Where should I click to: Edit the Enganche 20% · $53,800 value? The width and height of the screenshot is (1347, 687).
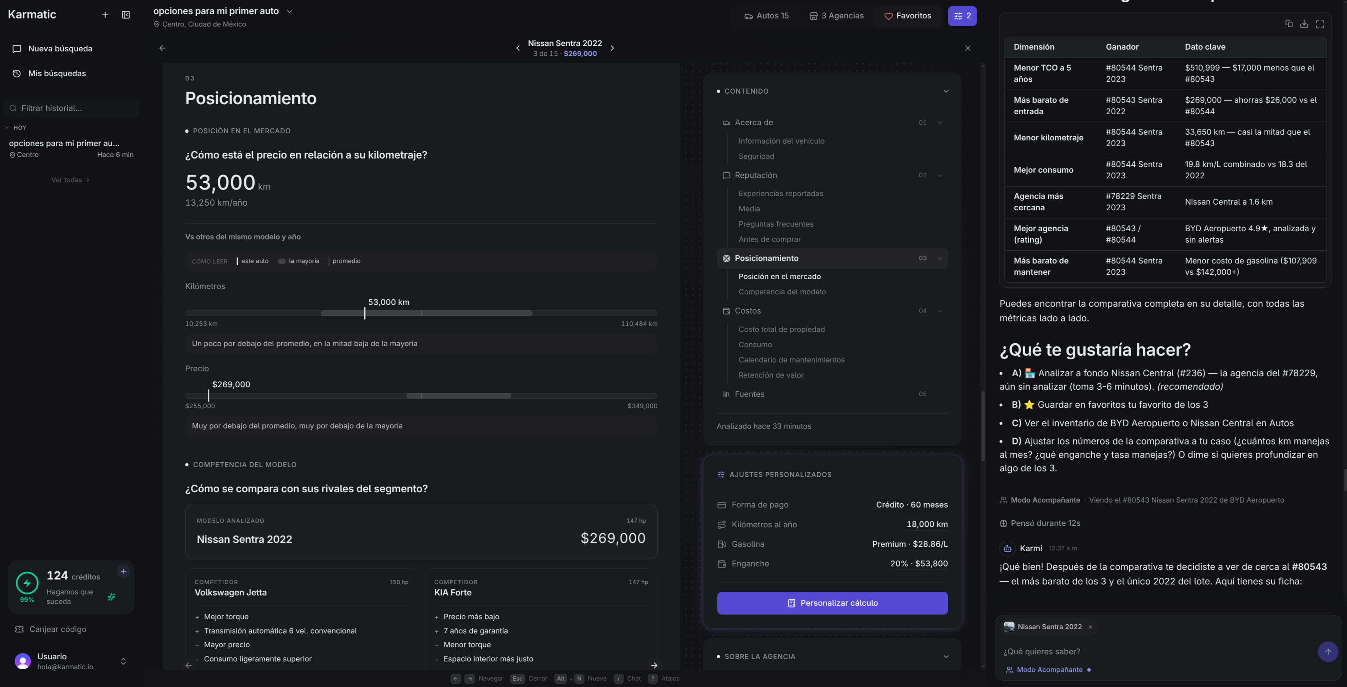(919, 564)
